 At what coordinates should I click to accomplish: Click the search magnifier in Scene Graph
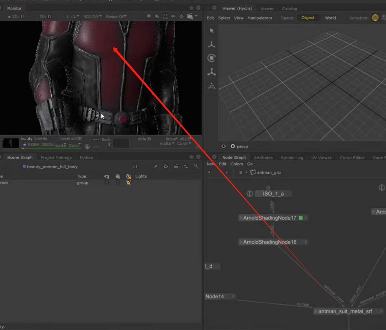[x=196, y=167]
